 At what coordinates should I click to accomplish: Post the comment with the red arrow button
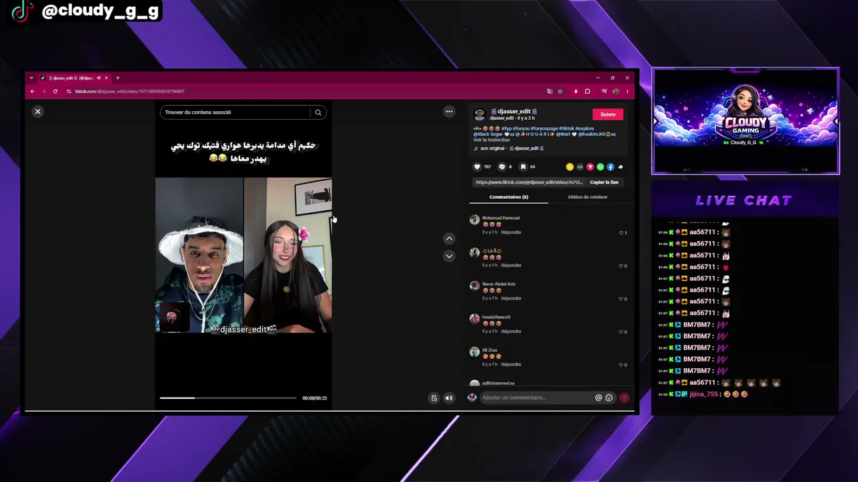click(624, 398)
